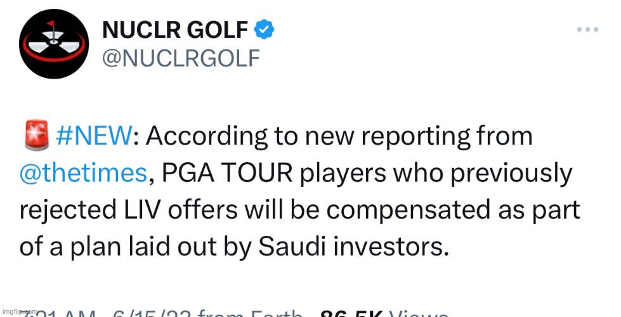Open the three-dot more options menu
621x317 pixels.
[587, 29]
